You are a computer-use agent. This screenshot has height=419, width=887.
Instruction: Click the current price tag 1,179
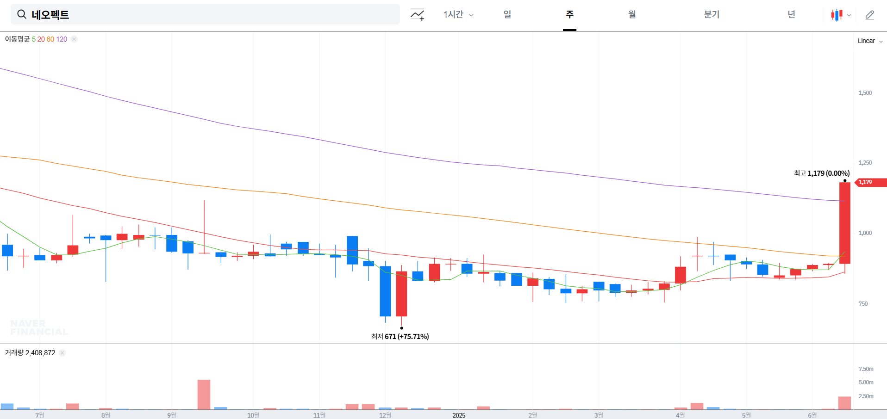click(x=870, y=182)
